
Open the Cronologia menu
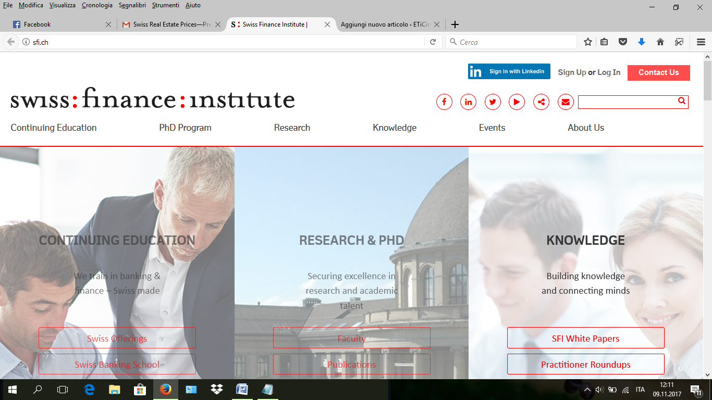pos(97,5)
